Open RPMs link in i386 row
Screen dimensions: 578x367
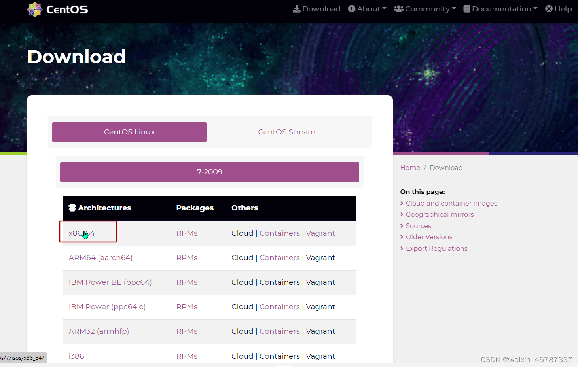[x=187, y=356]
